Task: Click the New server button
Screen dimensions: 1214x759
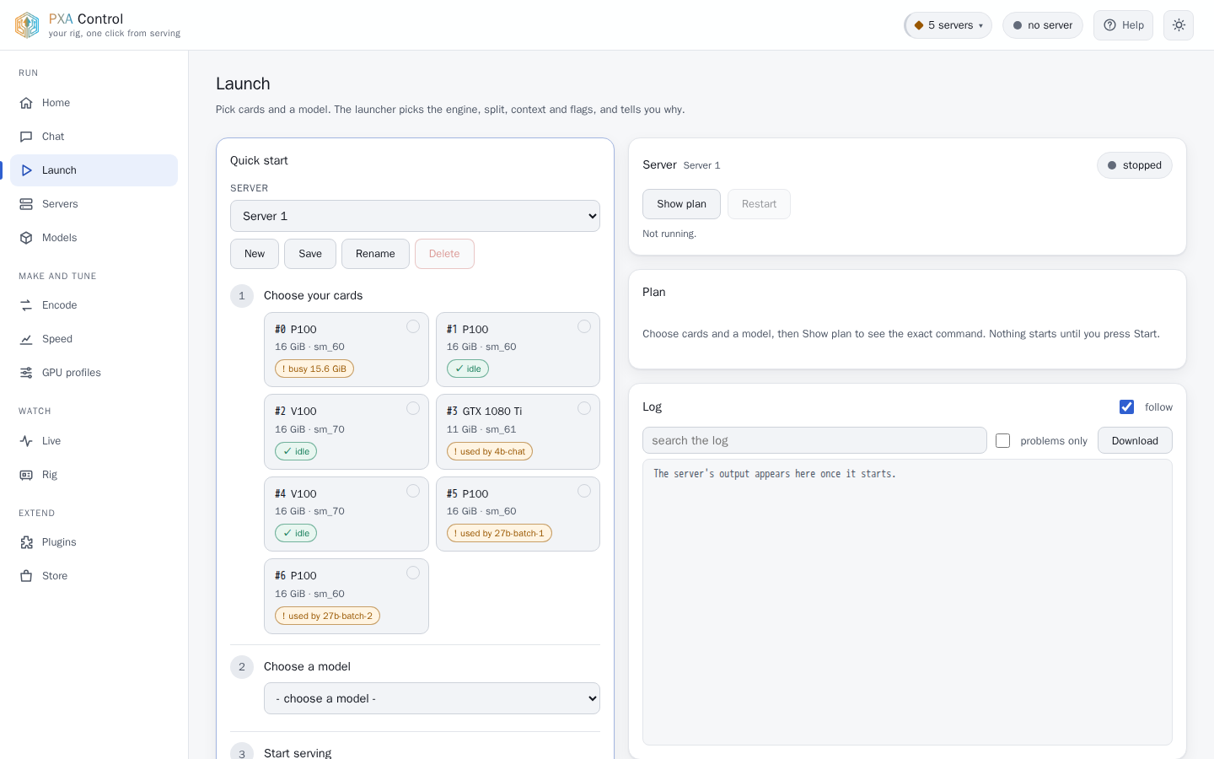Action: pyautogui.click(x=255, y=254)
